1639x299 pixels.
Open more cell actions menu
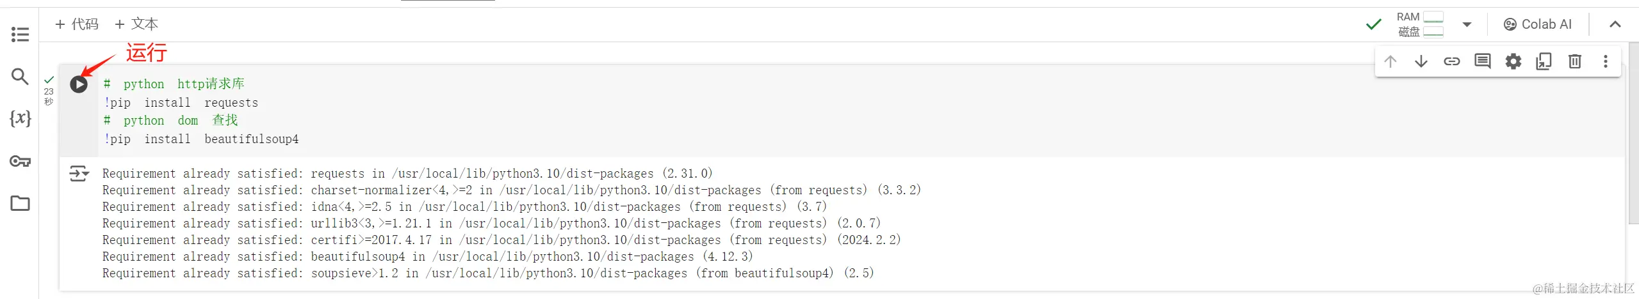1605,61
